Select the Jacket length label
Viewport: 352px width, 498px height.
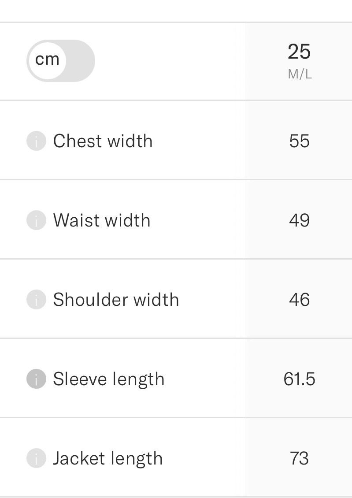107,459
